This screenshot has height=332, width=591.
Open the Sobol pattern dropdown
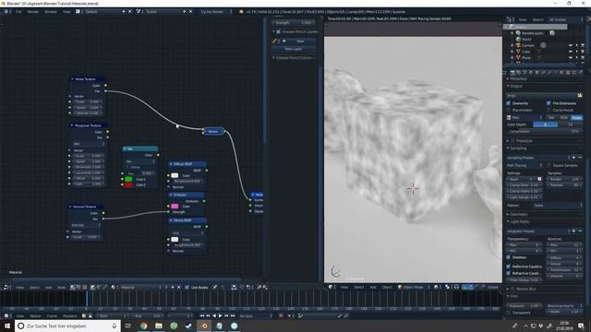tap(557, 206)
